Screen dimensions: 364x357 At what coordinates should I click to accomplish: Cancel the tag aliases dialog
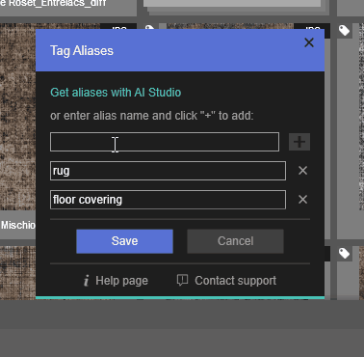click(235, 241)
